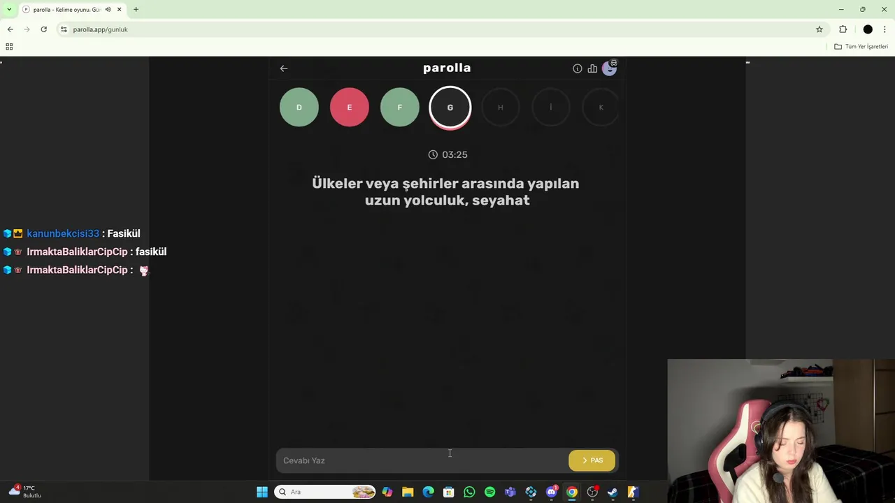Open the game info icon
The image size is (895, 503).
[578, 68]
